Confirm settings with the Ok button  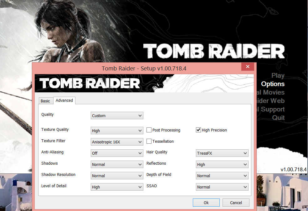(206, 203)
